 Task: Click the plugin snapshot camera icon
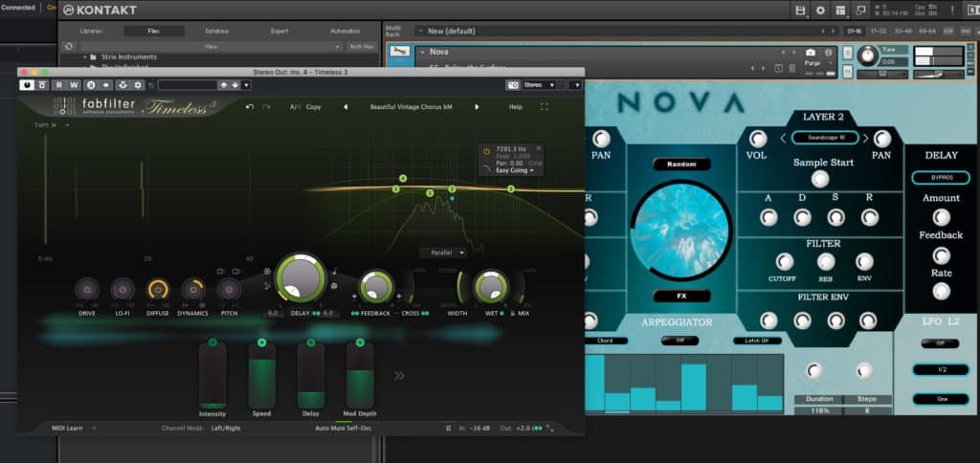click(513, 85)
